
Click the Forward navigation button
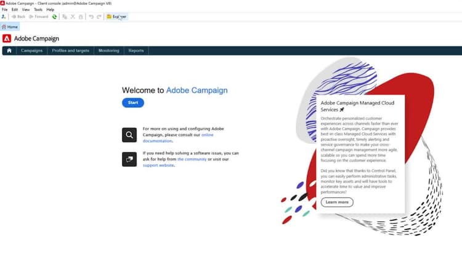point(39,17)
